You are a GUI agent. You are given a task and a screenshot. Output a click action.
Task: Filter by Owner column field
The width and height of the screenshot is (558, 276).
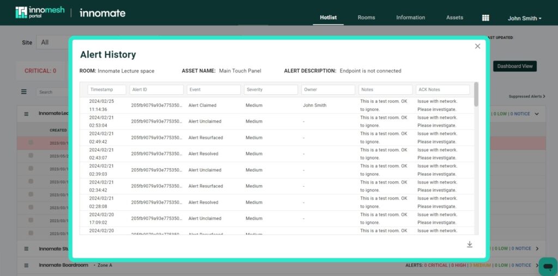click(x=328, y=90)
